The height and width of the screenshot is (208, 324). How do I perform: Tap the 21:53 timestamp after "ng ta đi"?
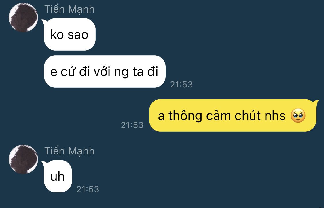point(181,85)
